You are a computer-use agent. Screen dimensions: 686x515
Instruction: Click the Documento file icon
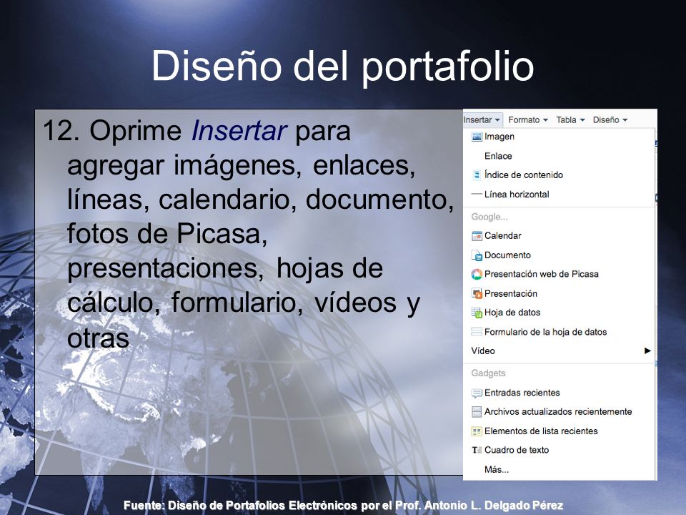coord(477,255)
